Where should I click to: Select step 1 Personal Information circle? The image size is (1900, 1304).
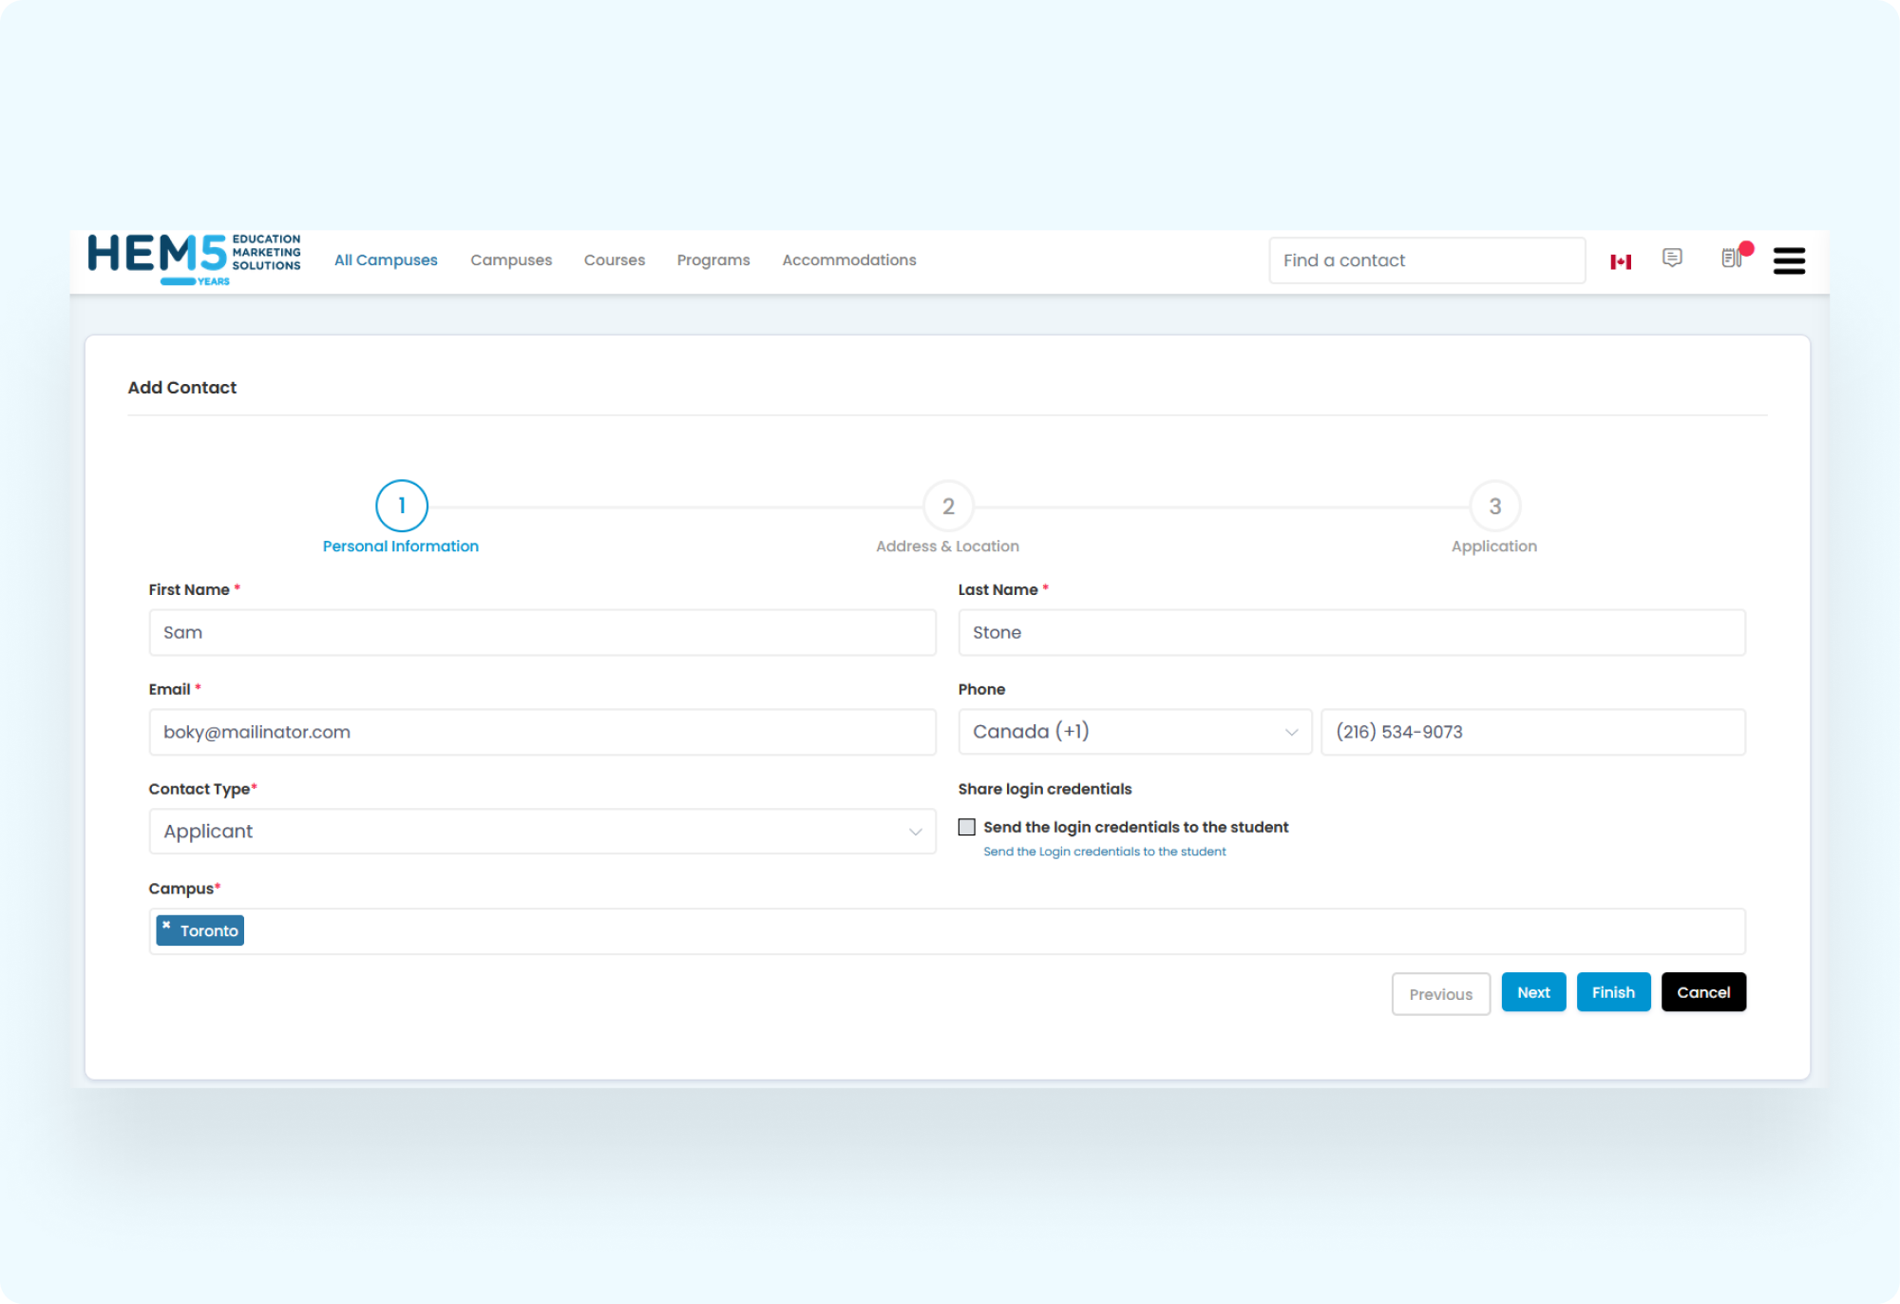coord(401,507)
